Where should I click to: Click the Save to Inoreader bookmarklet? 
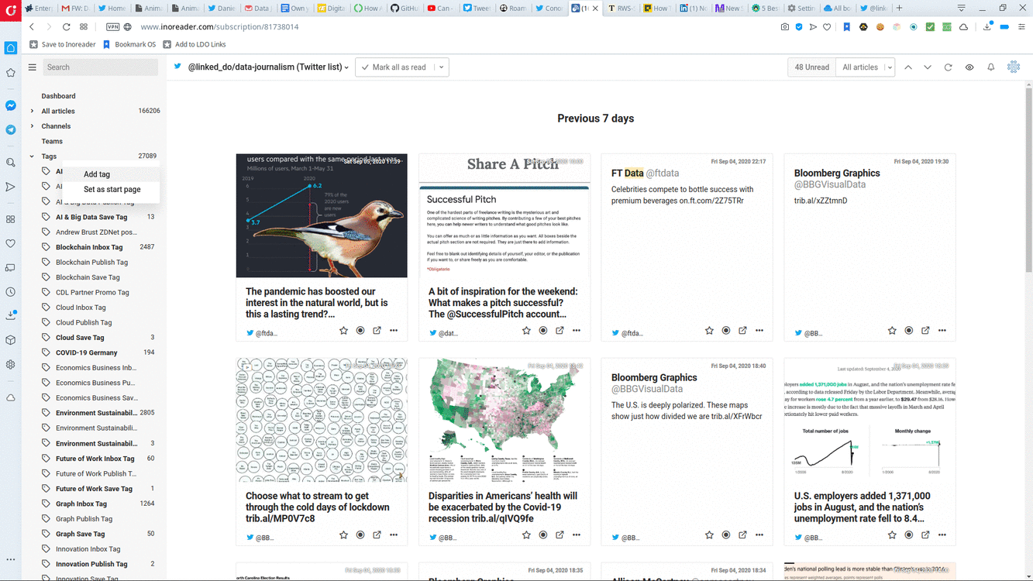62,45
